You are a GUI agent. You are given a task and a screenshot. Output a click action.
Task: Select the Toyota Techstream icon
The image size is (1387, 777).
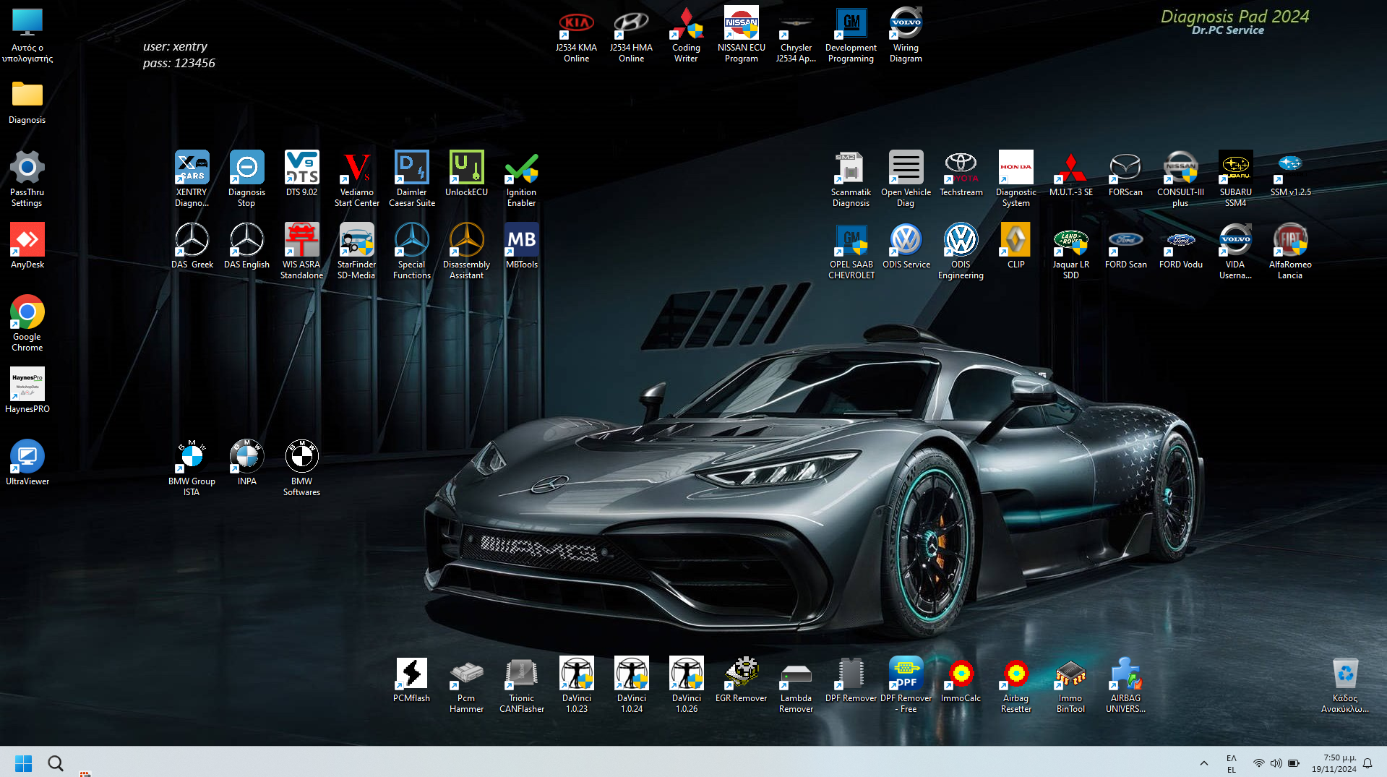coord(961,173)
